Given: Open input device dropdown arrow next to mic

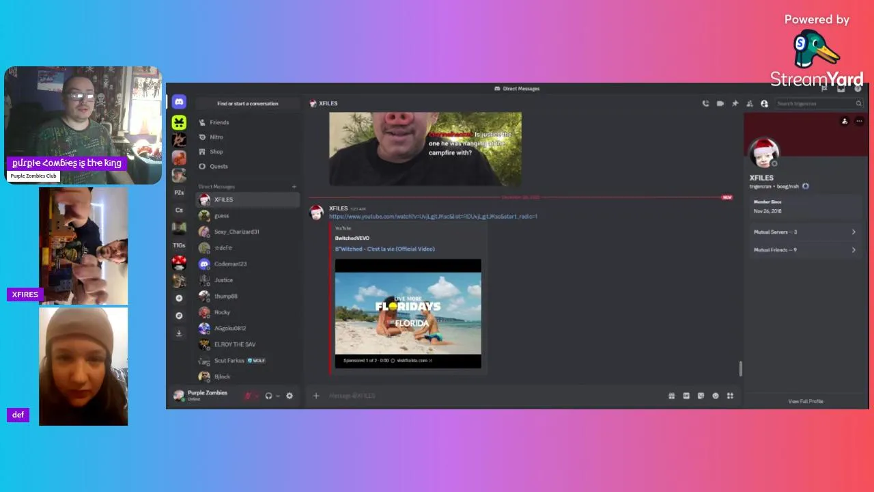Looking at the screenshot, I should click(x=256, y=396).
